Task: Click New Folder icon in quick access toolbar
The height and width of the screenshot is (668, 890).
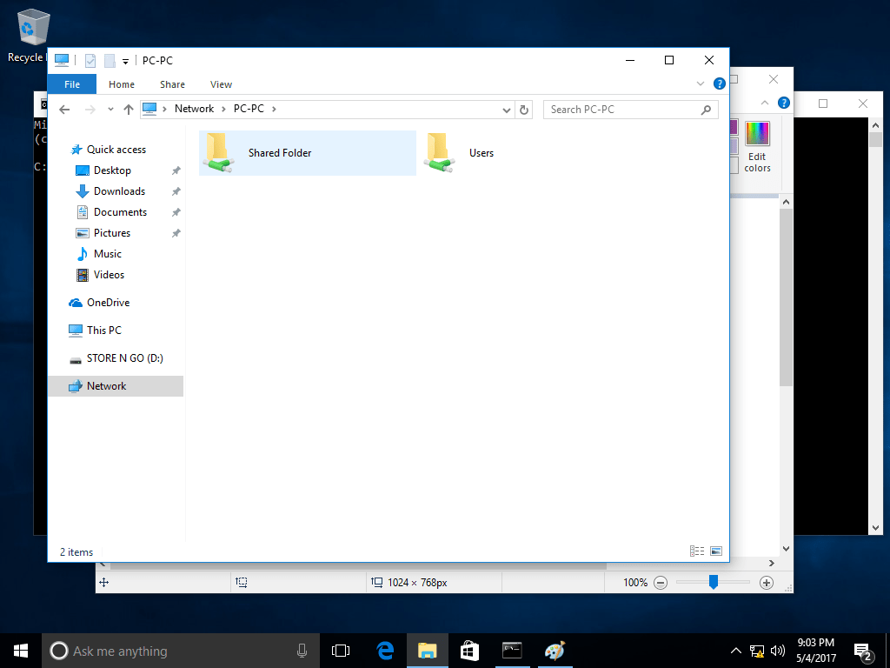Action: (110, 61)
